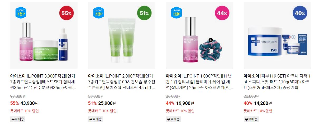This screenshot has width=315, height=128.
Task: Click the 무료배송 tag under the 19,900원 item
Action: 173,119
